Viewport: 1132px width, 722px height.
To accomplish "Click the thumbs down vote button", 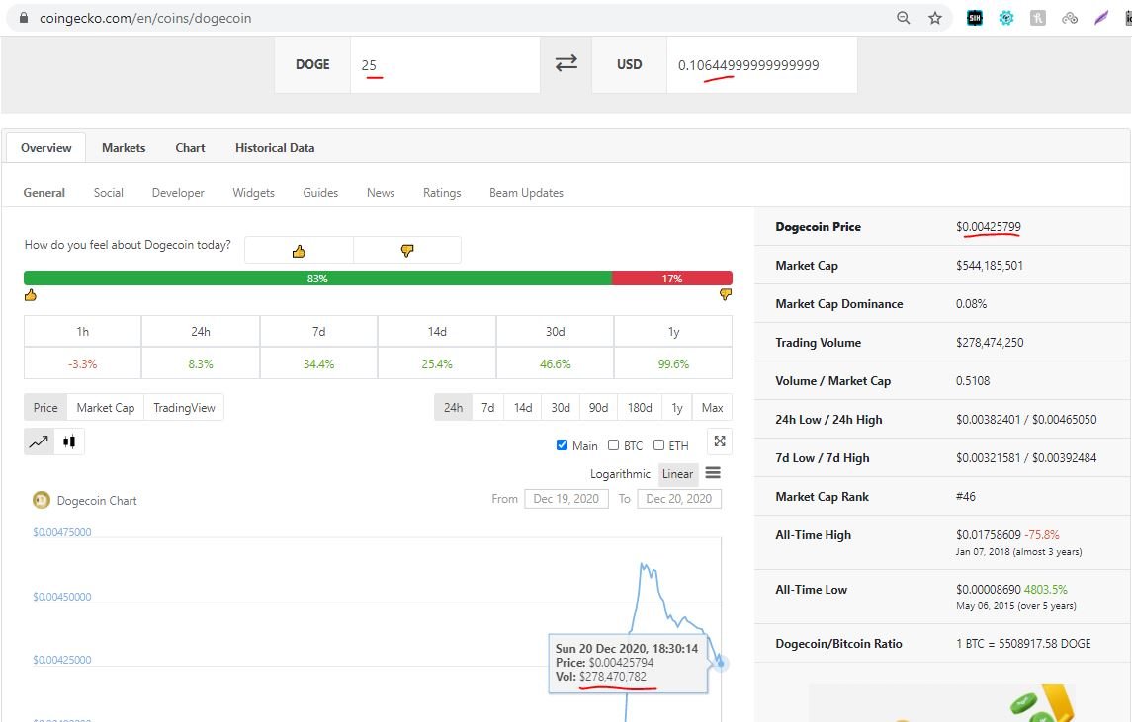I will click(406, 251).
